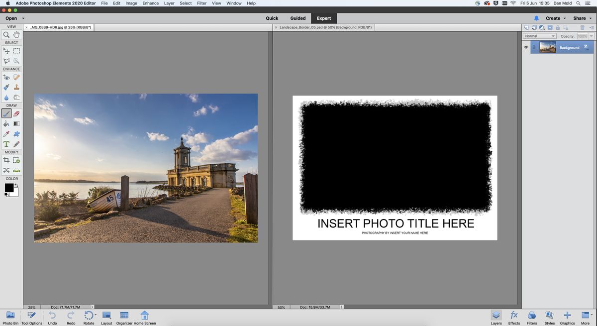Open the Filter menu
This screenshot has height=326, width=597.
click(x=201, y=3)
